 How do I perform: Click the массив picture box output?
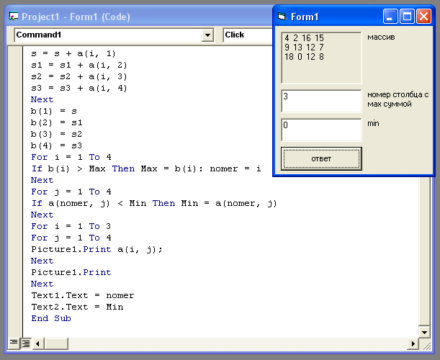point(321,58)
